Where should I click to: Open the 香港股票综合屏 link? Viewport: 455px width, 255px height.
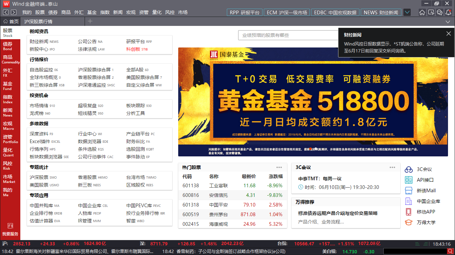[x=96, y=77]
